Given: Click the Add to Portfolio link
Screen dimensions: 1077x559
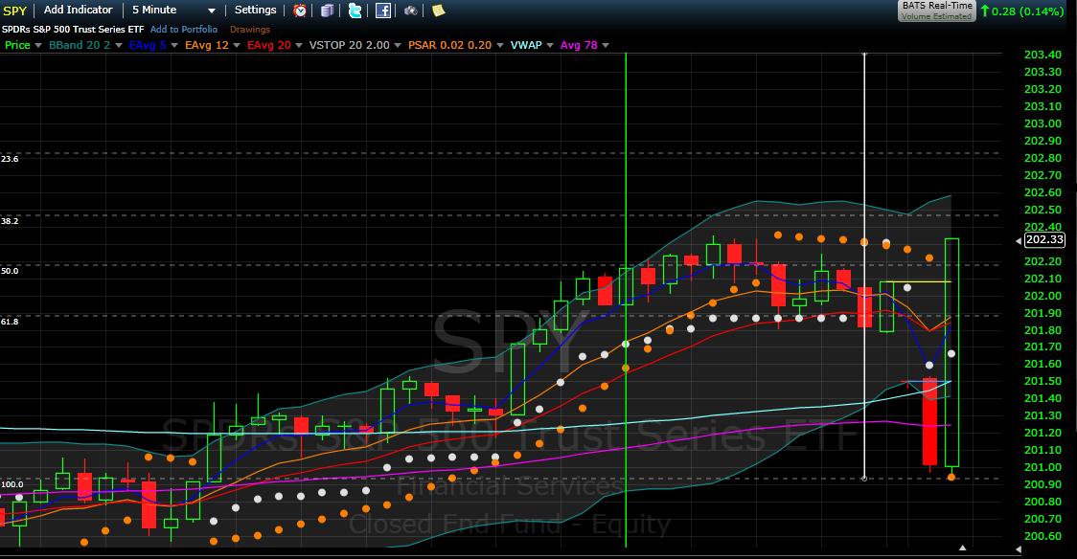Looking at the screenshot, I should click(184, 30).
